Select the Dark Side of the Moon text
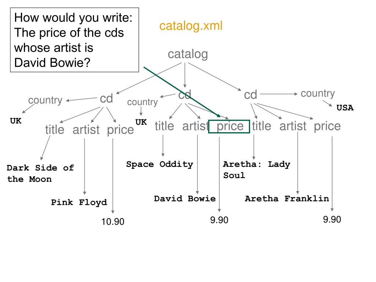This screenshot has width=376, height=282. tap(40, 173)
